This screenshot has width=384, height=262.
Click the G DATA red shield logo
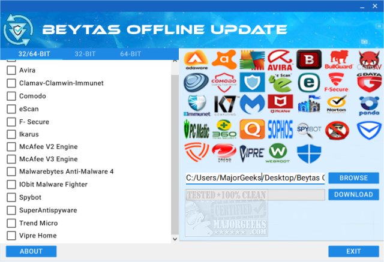(x=370, y=82)
